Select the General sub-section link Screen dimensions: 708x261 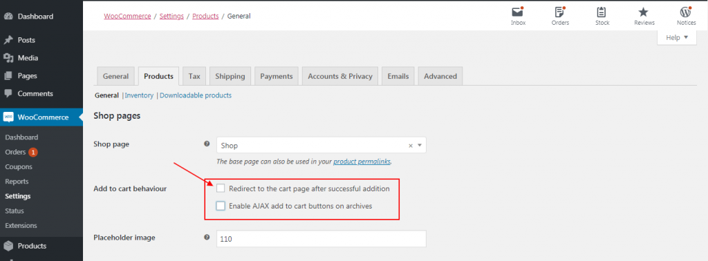(106, 95)
